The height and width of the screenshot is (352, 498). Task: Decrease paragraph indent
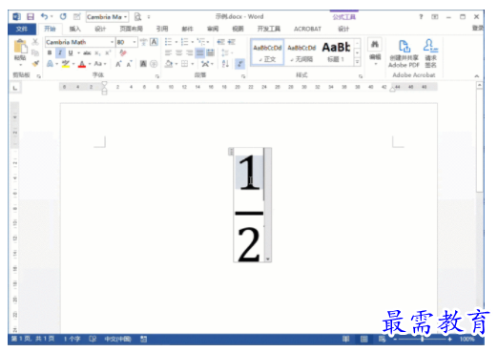pos(220,42)
